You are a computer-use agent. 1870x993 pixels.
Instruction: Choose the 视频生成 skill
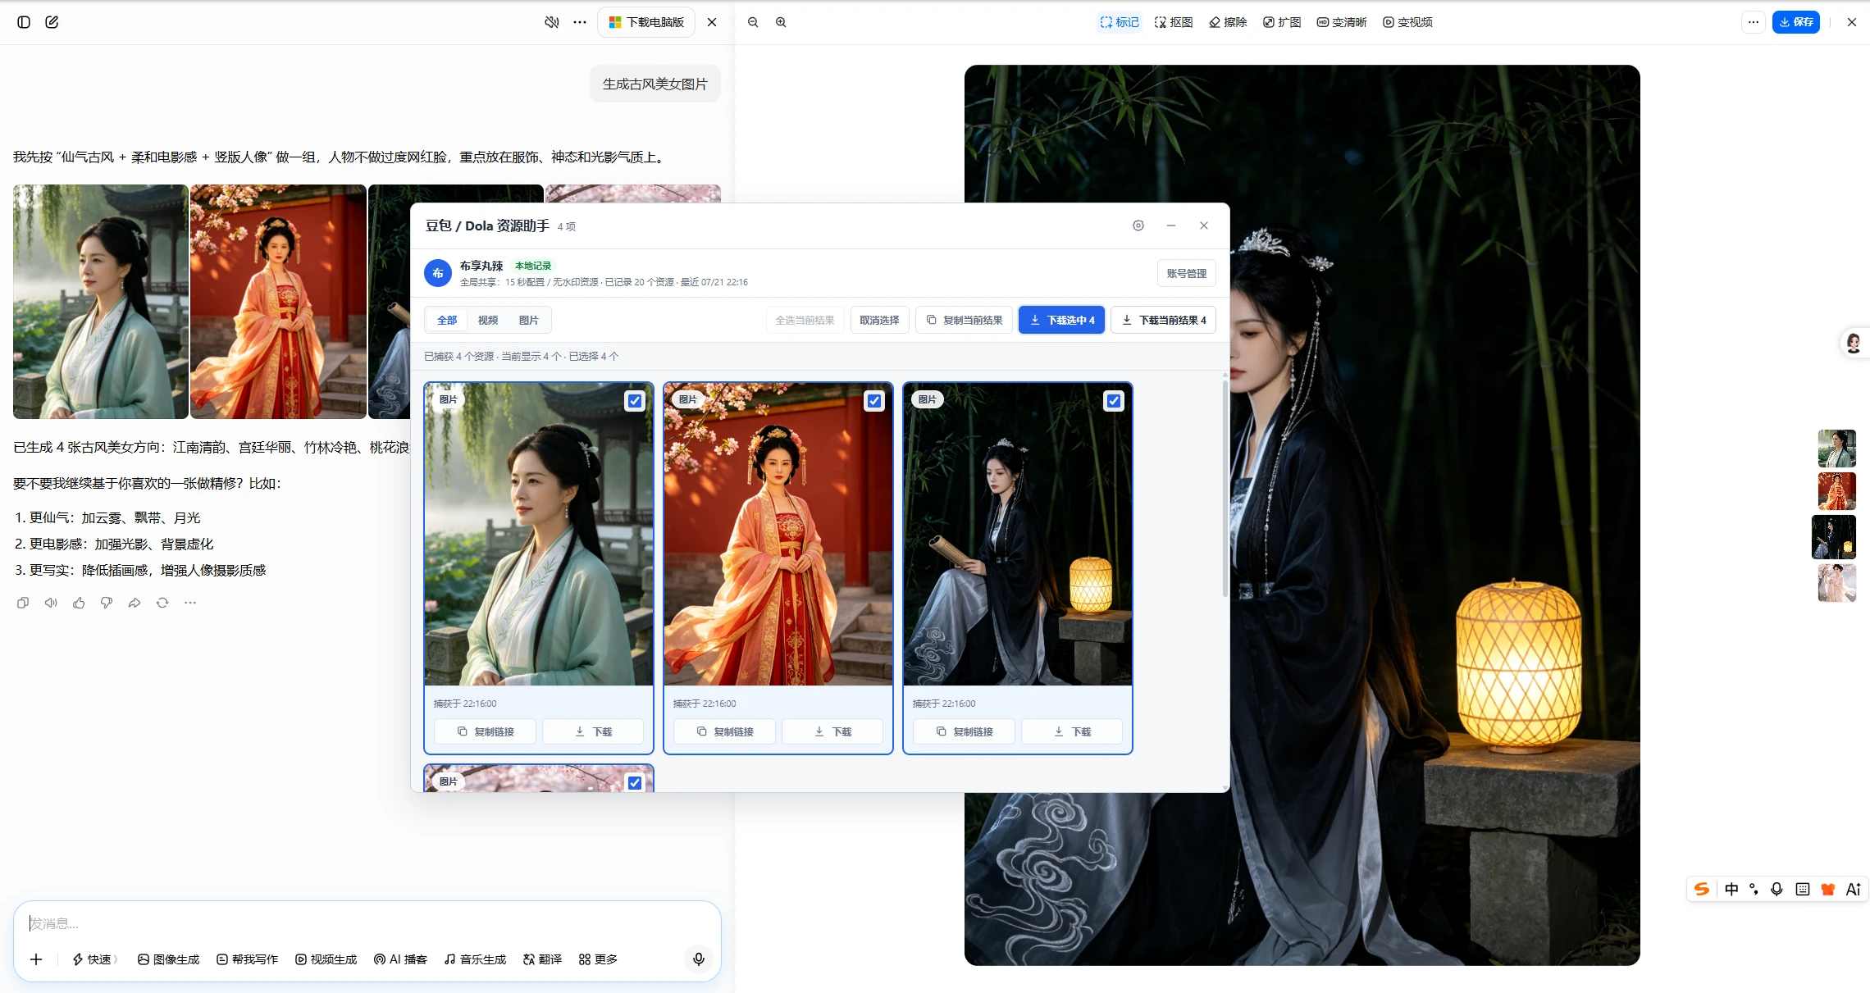click(326, 959)
